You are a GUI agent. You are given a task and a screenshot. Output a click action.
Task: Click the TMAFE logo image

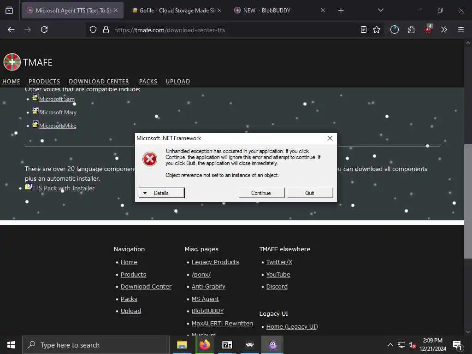tap(12, 62)
